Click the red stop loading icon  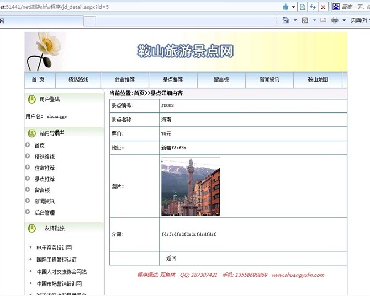pyautogui.click(x=323, y=7)
